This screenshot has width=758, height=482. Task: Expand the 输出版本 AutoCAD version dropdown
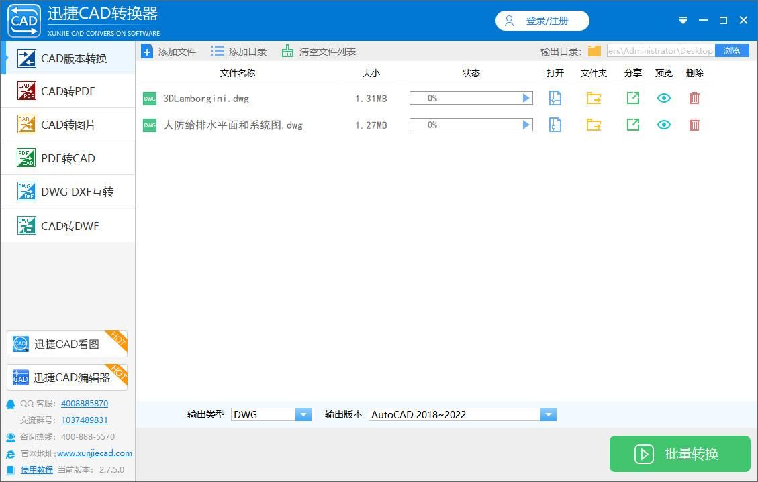[x=549, y=414]
